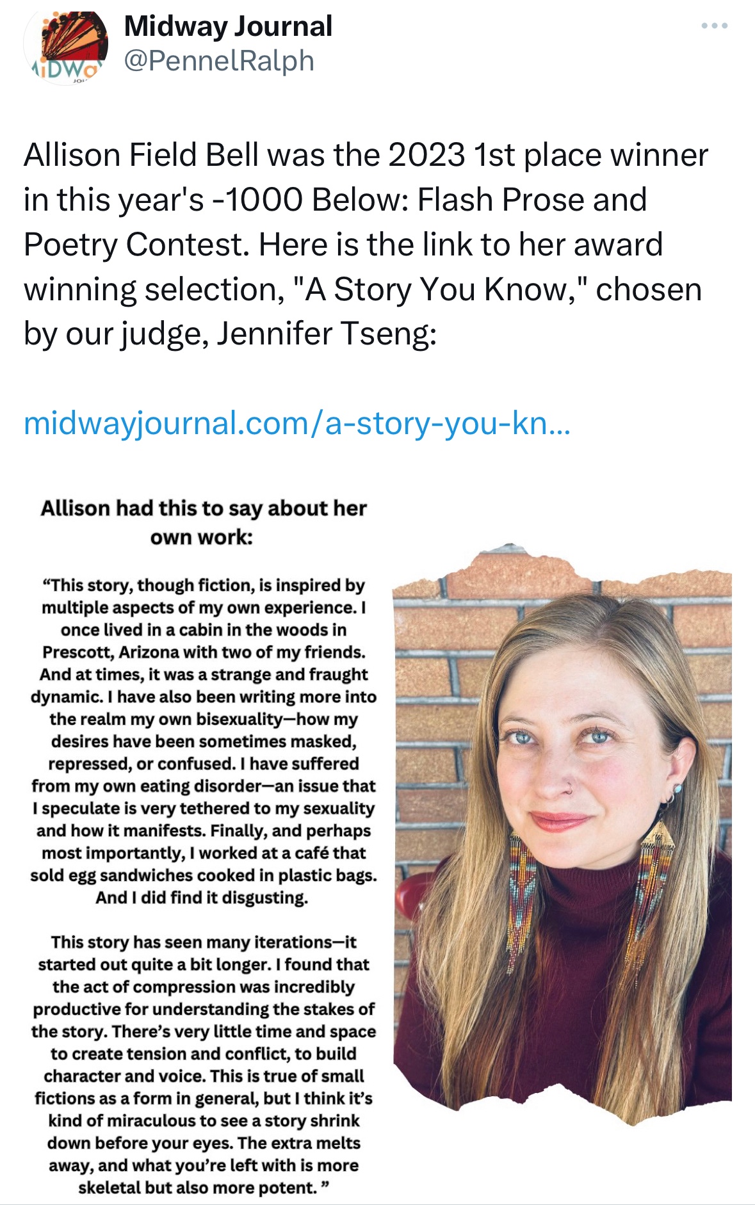Click "skeletal but also more potent" line
This screenshot has width=755, height=1205.
(x=202, y=1188)
